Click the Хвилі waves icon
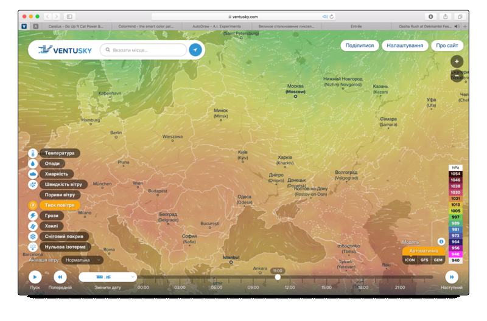487x321 pixels. (32, 226)
